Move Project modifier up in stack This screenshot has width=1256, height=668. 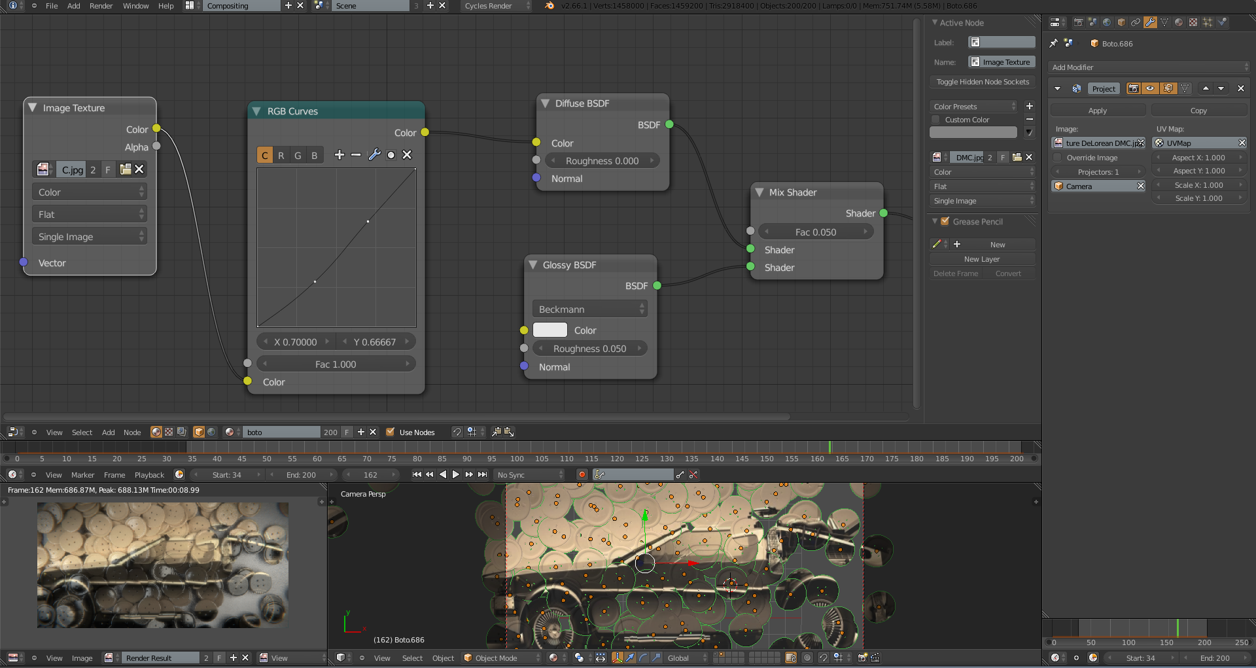(1206, 88)
